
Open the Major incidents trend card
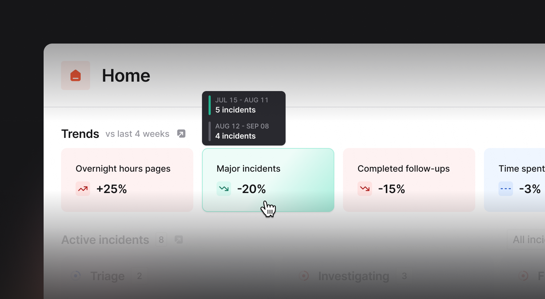(268, 180)
